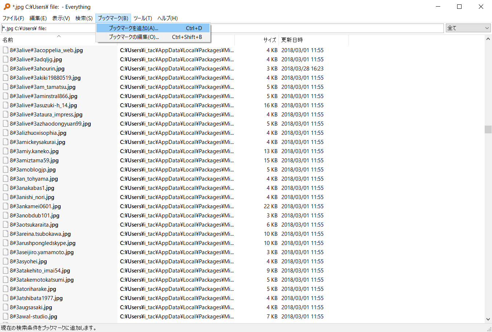This screenshot has height=332, width=492.
Task: Click file icon for 8#3an_tohyama.jpg
Action: coord(6,179)
